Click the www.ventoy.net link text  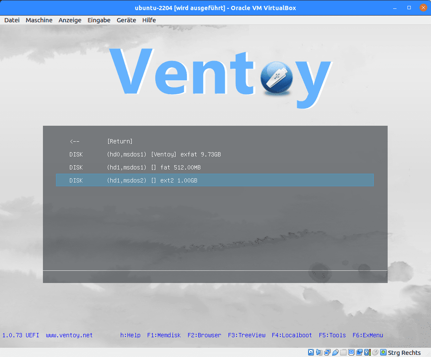(69, 335)
